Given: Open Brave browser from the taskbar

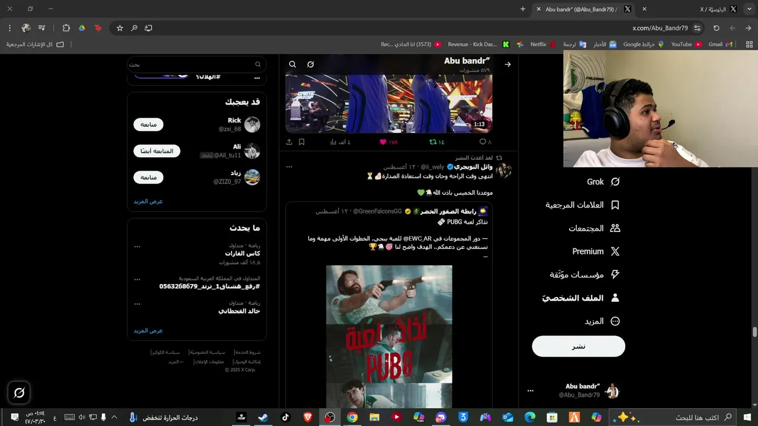Looking at the screenshot, I should point(307,418).
